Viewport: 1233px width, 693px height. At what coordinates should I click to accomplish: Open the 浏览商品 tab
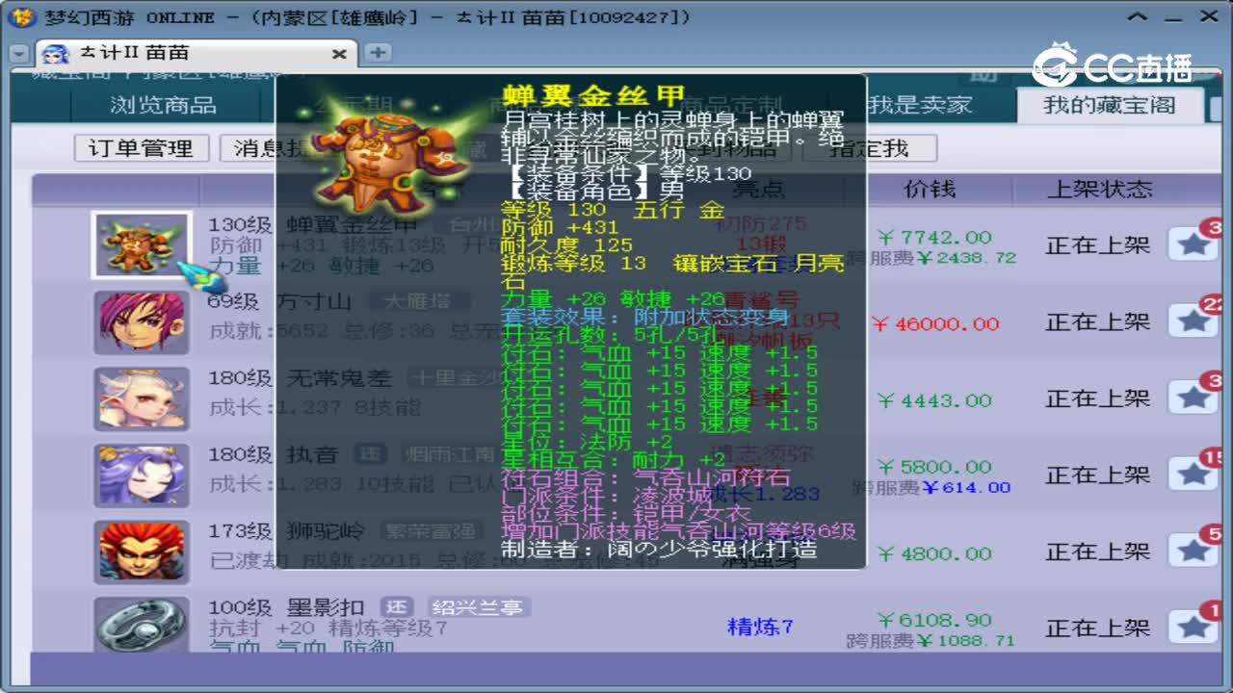tap(163, 105)
